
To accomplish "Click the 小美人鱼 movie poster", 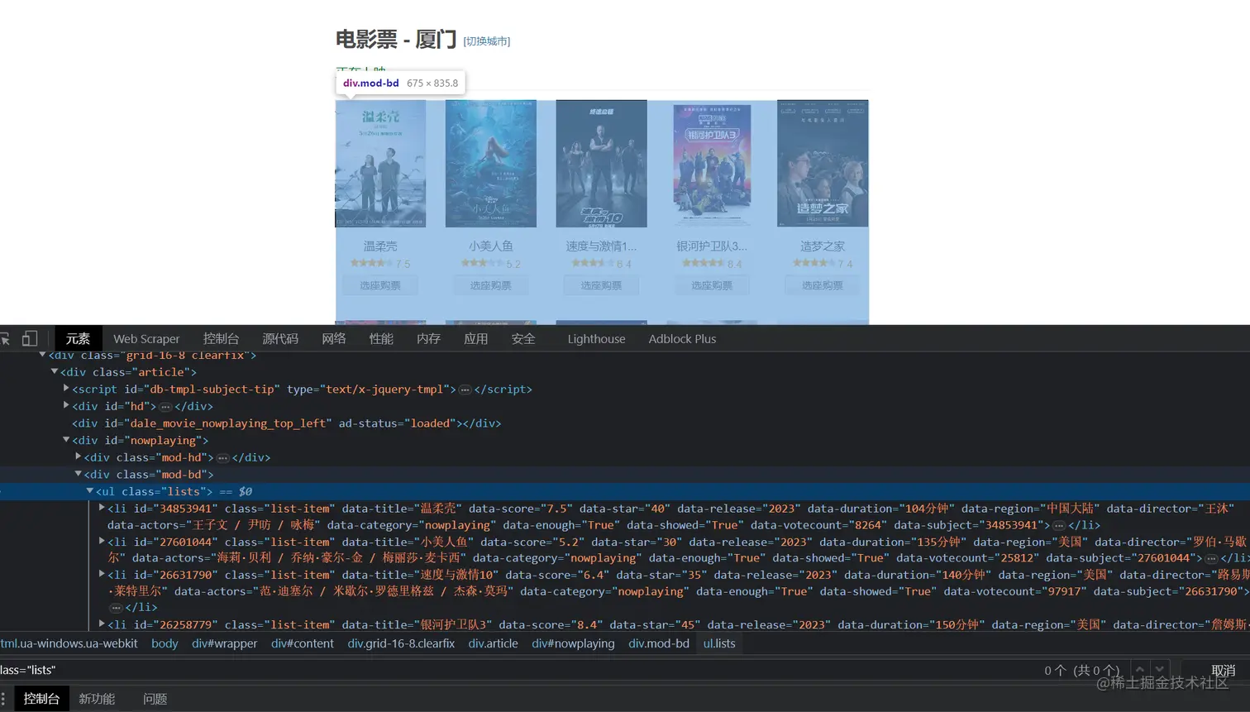I will click(491, 164).
